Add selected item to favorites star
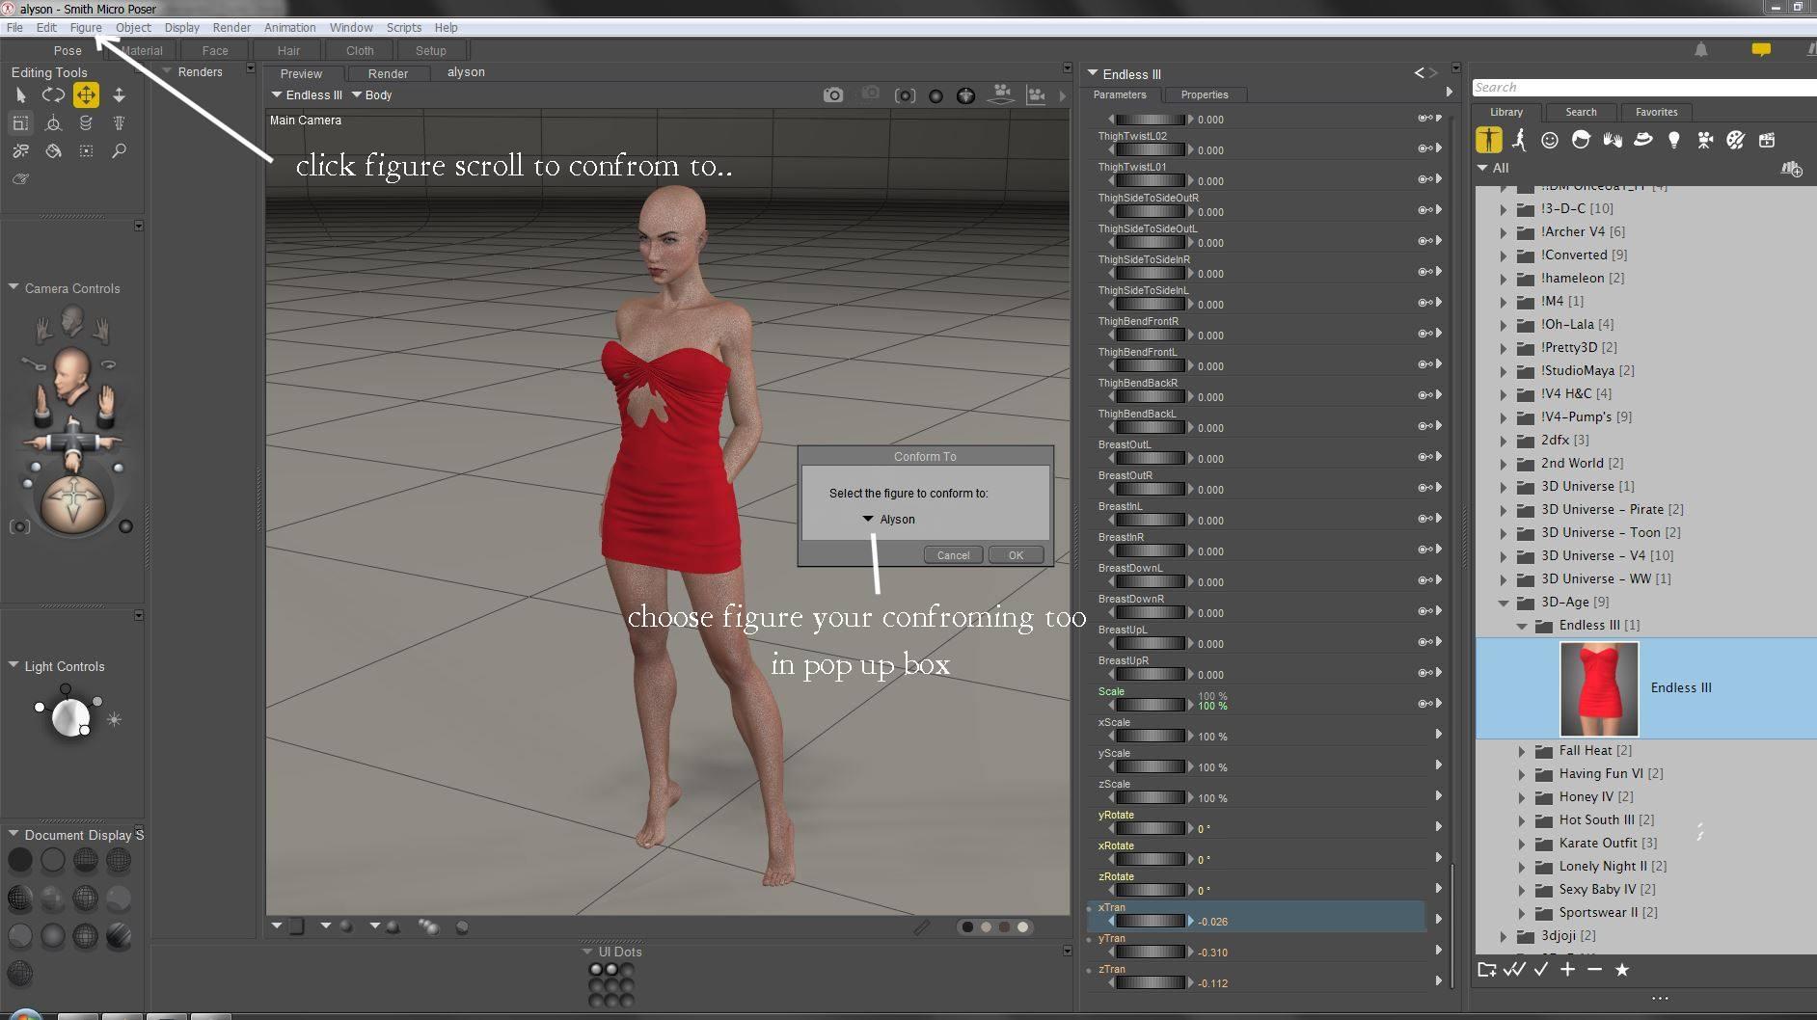The image size is (1817, 1020). pyautogui.click(x=1622, y=970)
